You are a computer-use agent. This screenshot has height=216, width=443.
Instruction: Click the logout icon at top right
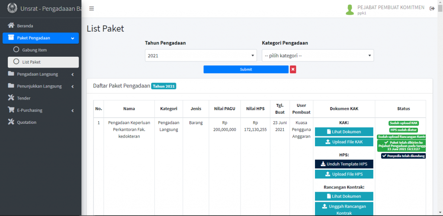coord(433,8)
